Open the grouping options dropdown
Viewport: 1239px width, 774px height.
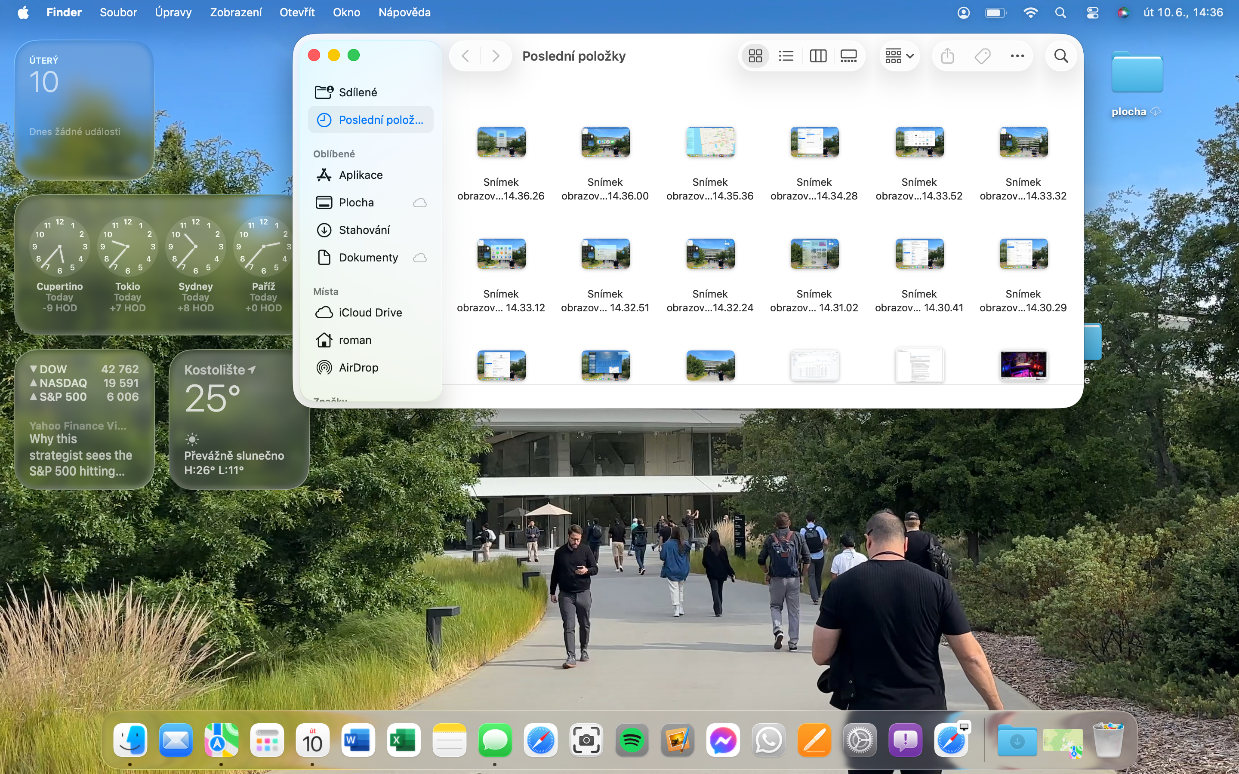click(x=900, y=56)
